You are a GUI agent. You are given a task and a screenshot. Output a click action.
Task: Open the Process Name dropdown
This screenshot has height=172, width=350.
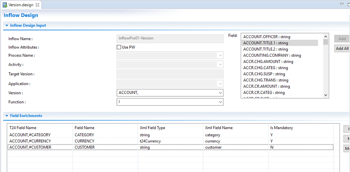[220, 56]
